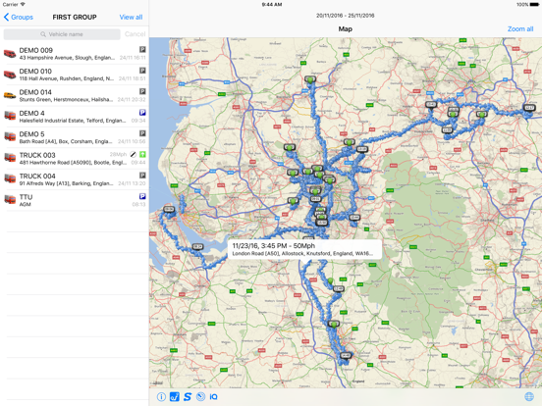Screen dimensions: 542x406
Task: Tap address 118 Hall Avenue, Rushden
Action: 67,78
